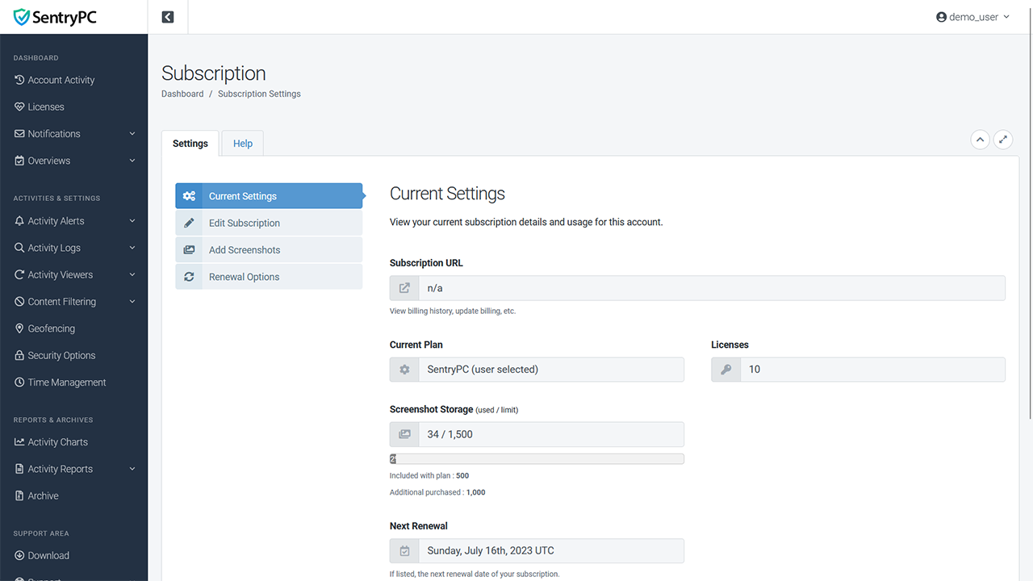Click the SentryPC shield logo
The width and height of the screenshot is (1033, 581).
tap(21, 17)
